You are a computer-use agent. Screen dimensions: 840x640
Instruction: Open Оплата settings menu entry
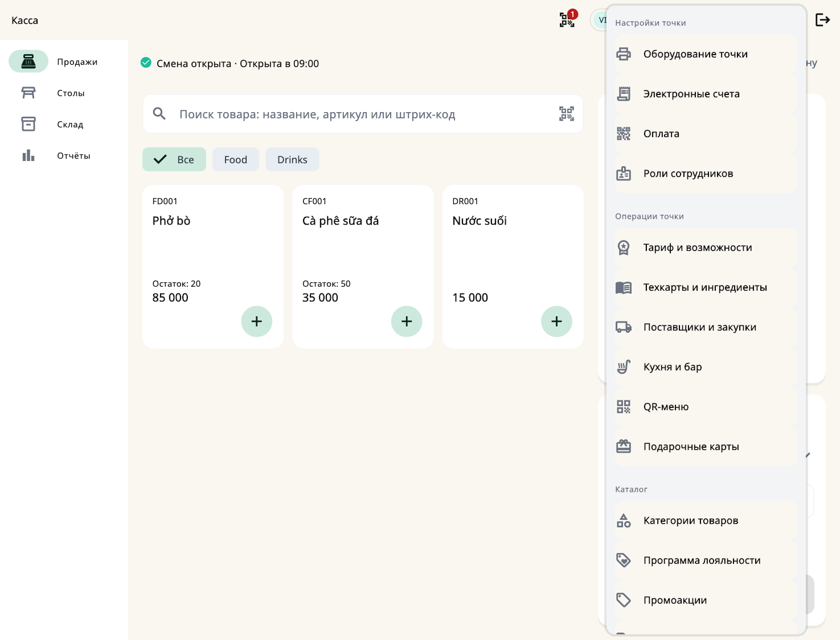point(706,134)
